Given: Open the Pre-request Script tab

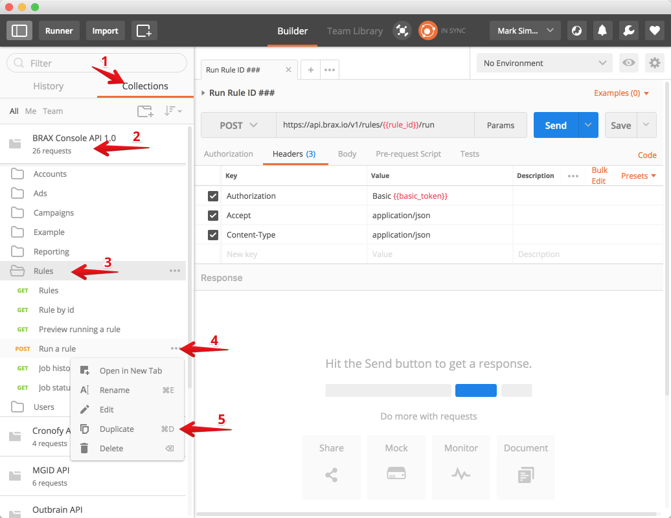Looking at the screenshot, I should [x=408, y=154].
